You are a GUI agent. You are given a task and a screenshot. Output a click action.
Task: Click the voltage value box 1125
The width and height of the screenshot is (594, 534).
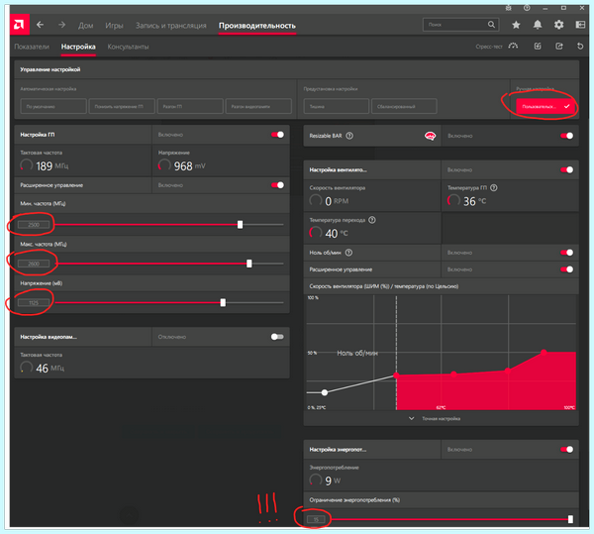pos(34,302)
